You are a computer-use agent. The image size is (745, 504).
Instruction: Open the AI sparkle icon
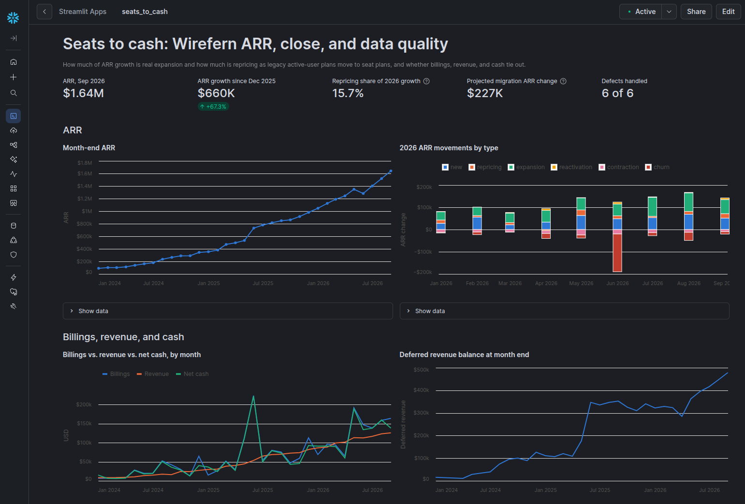(14, 159)
